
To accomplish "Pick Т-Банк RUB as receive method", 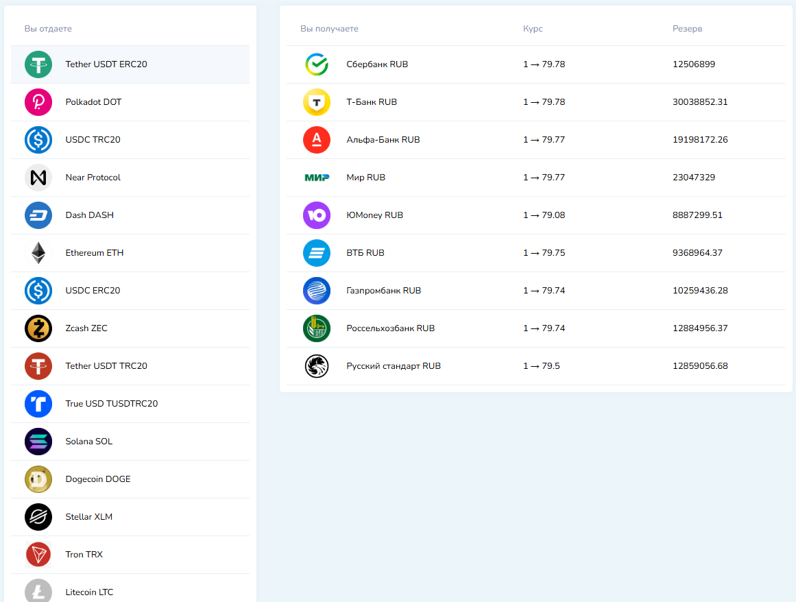I will (x=372, y=102).
